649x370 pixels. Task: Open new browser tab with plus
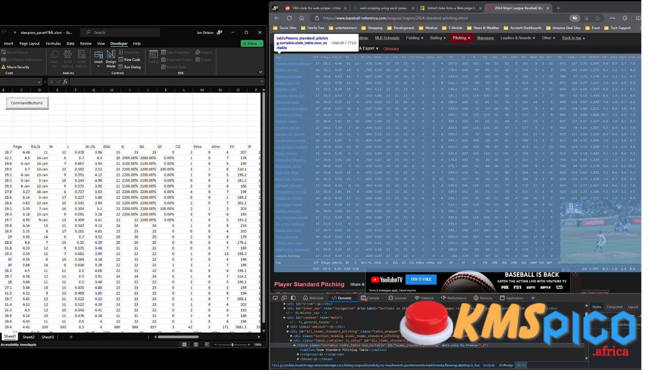click(558, 8)
